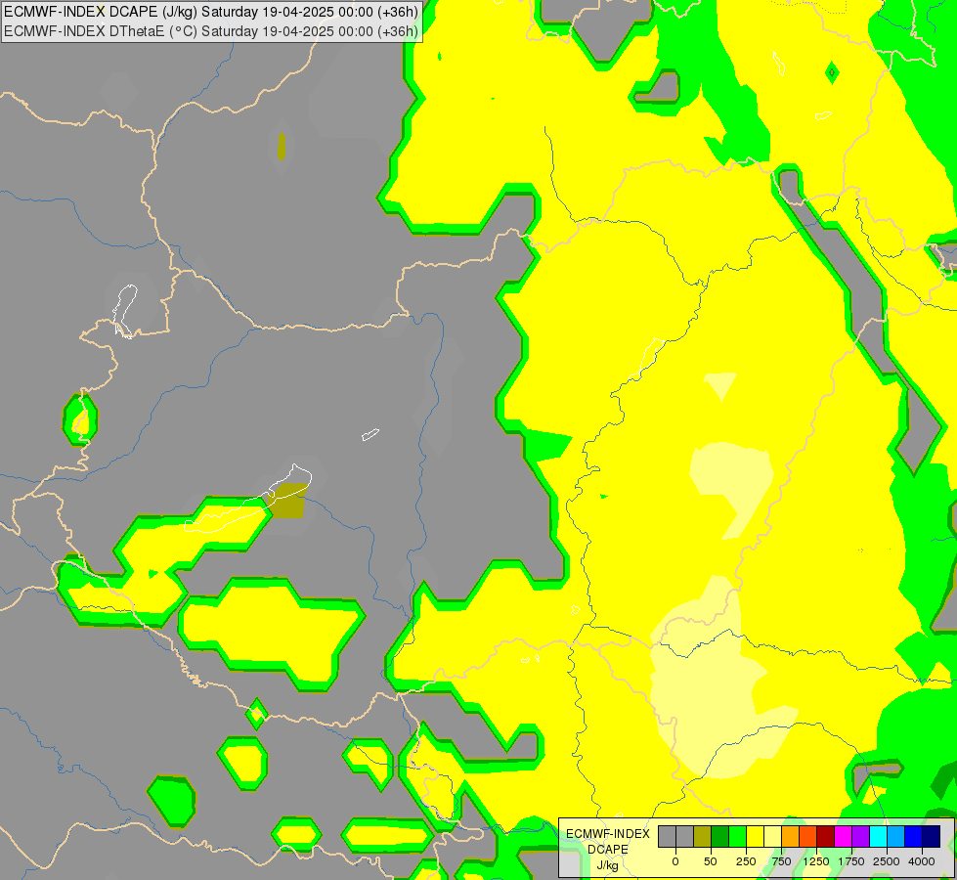Click the olive legend color swatch
This screenshot has width=957, height=880.
(x=703, y=836)
